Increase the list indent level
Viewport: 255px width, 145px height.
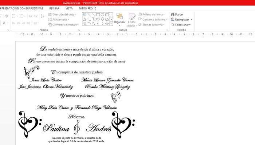36,16
